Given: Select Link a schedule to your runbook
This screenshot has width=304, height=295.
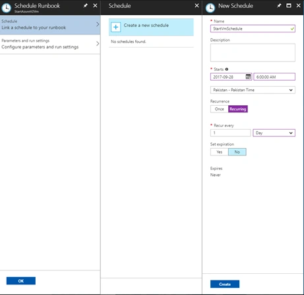Looking at the screenshot, I should 50,25.
